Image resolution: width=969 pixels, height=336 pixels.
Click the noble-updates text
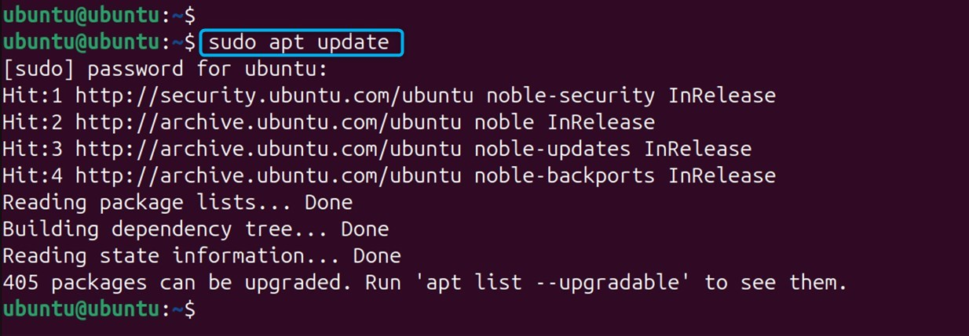pos(558,149)
